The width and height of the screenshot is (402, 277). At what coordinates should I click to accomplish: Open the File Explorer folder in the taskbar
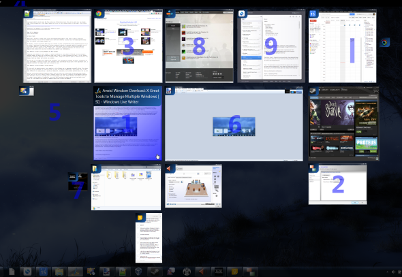point(59,272)
